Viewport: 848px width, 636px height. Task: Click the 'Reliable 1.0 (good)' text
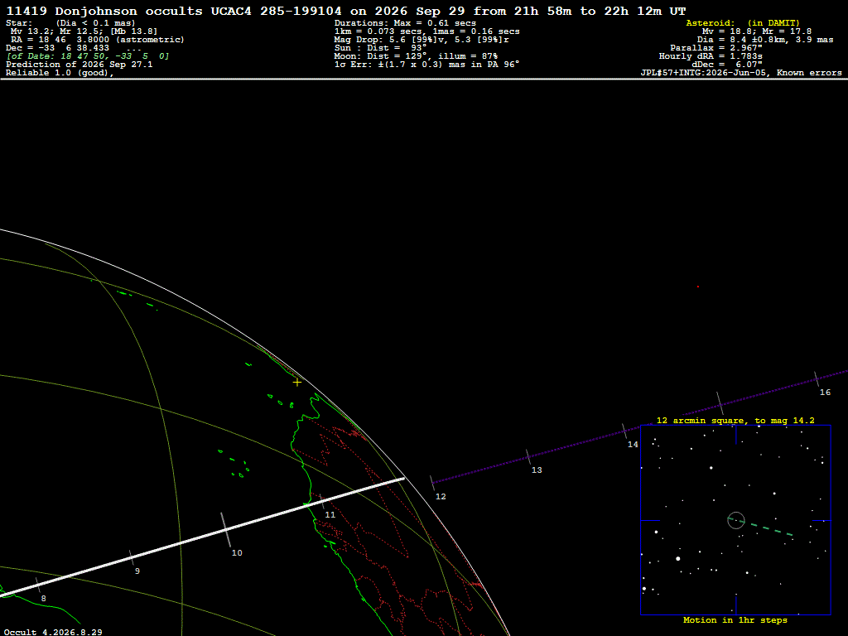tap(60, 73)
